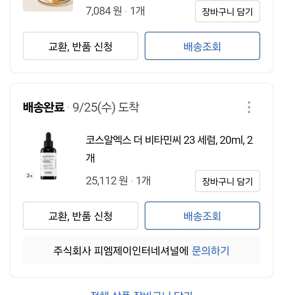Add the 7,084 원 item to cart
283x295 pixels.
point(227,12)
